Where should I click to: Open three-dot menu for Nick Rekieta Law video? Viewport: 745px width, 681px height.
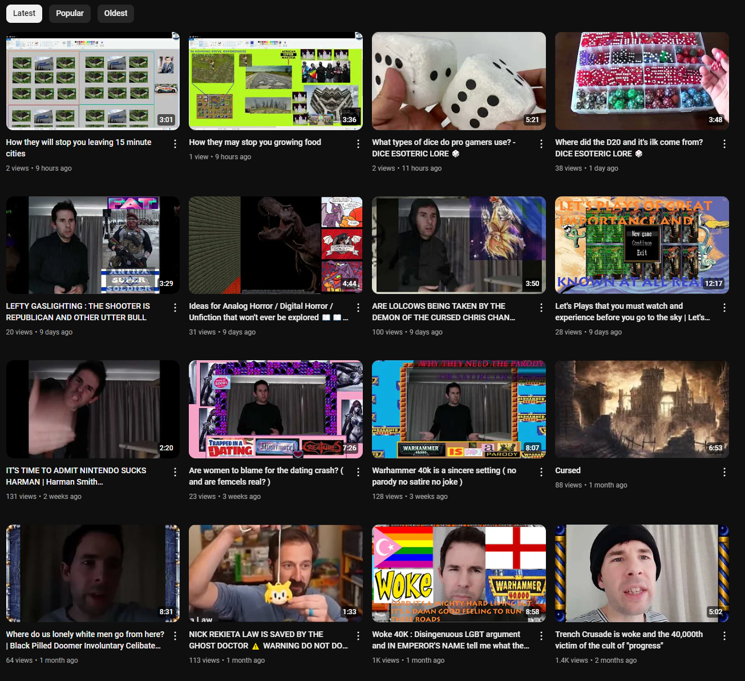[x=358, y=636]
